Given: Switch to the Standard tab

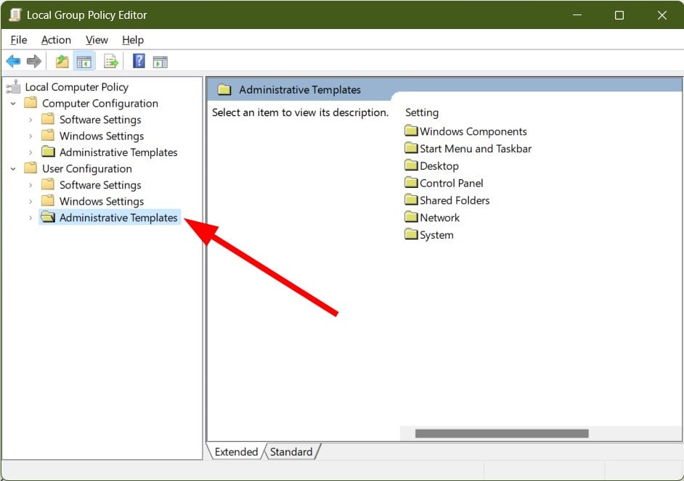Looking at the screenshot, I should pos(291,452).
